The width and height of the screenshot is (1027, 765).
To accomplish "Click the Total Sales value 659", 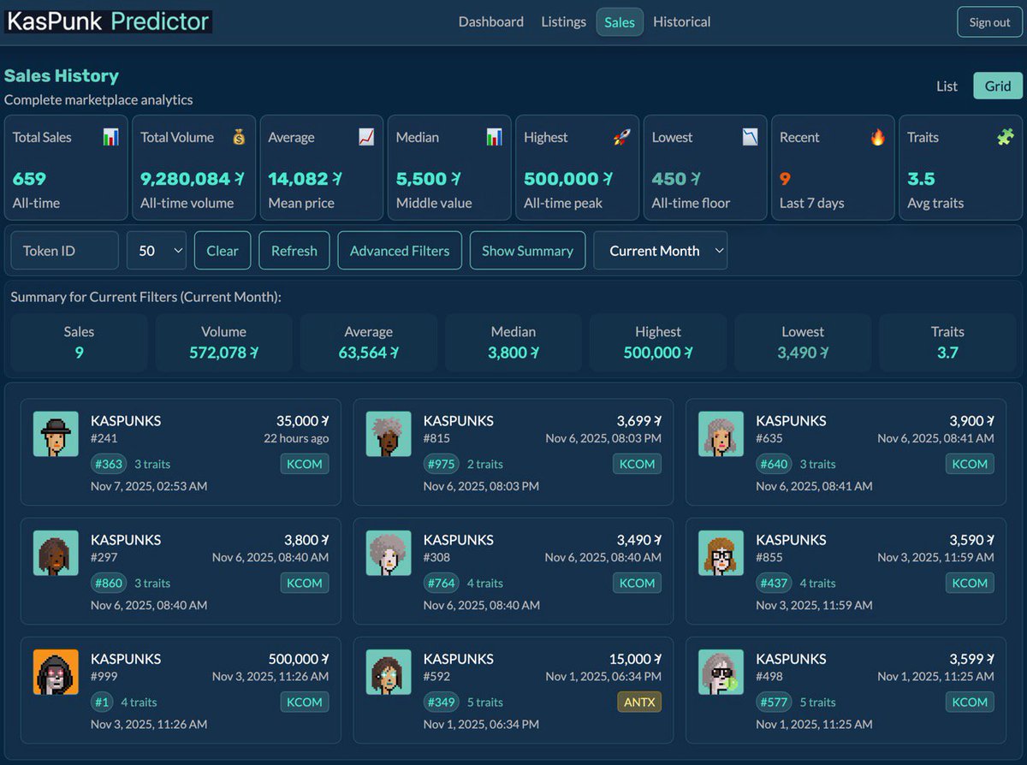I will tap(29, 179).
